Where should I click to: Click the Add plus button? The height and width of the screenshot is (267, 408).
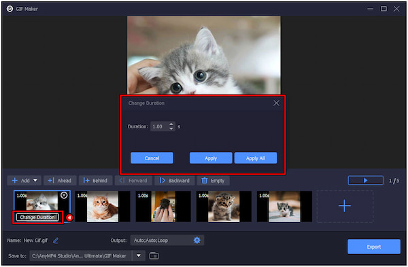(x=21, y=181)
